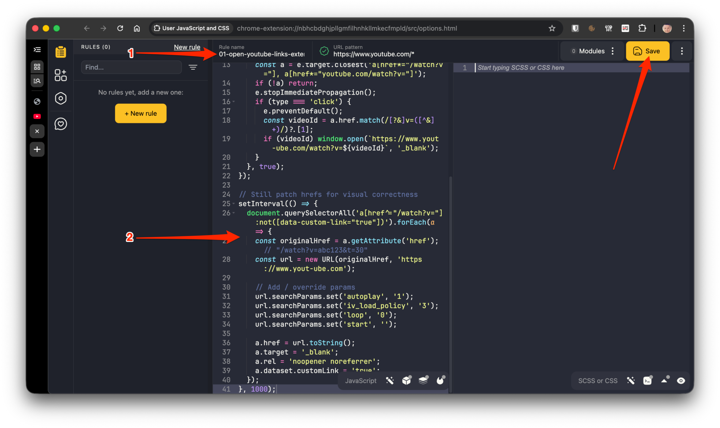
Task: Toggle the JavaScript layers stack option
Action: [x=423, y=380]
